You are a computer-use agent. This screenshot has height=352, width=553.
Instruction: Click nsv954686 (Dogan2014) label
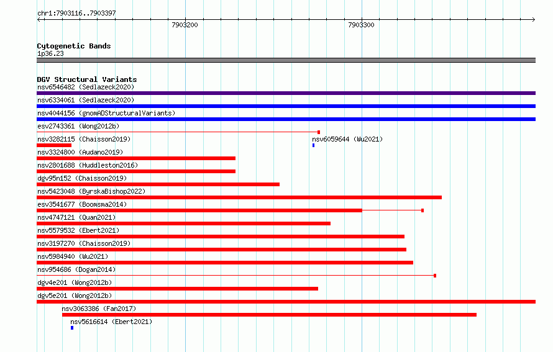coord(76,269)
